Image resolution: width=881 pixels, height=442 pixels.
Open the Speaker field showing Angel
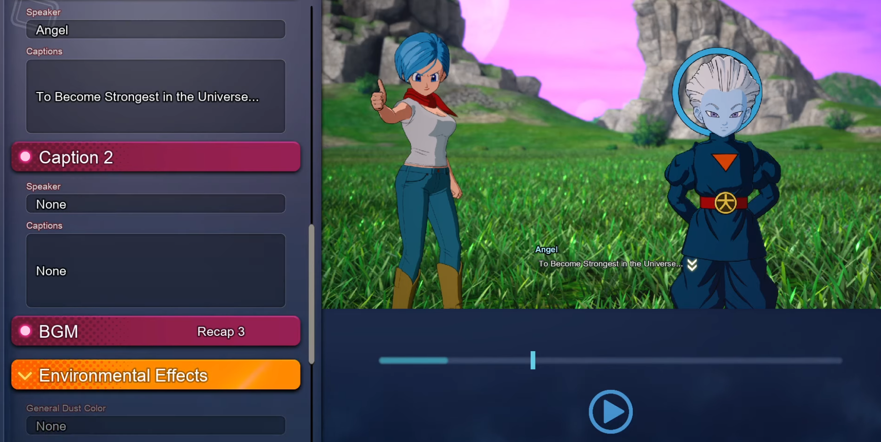(156, 29)
